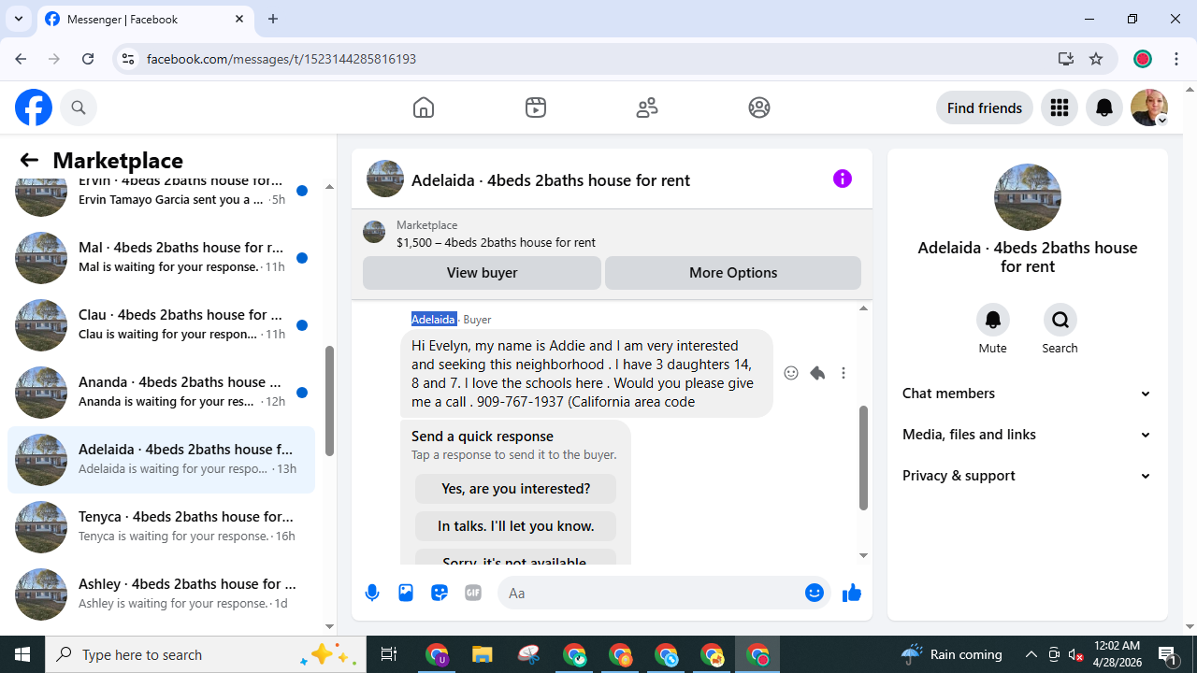
Task: React to Adelaida's message with emoji
Action: point(791,373)
